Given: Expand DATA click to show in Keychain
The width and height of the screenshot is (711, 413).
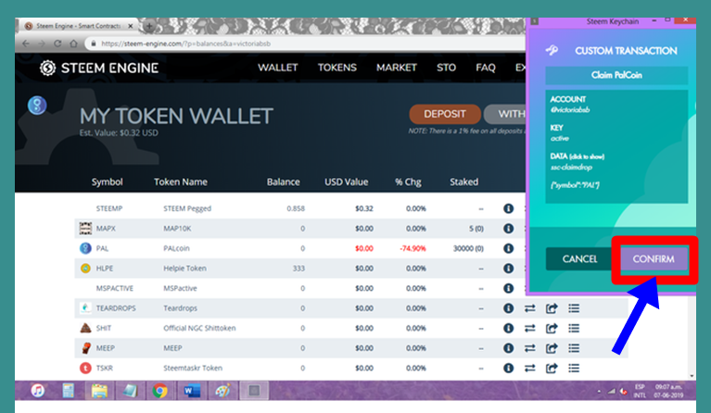Looking at the screenshot, I should (577, 156).
